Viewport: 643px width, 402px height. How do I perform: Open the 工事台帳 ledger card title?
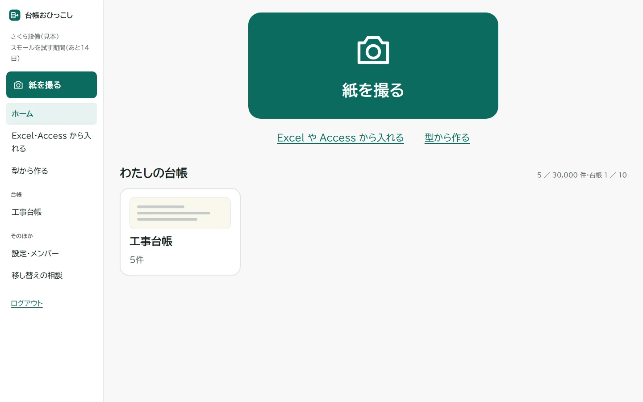tap(151, 241)
